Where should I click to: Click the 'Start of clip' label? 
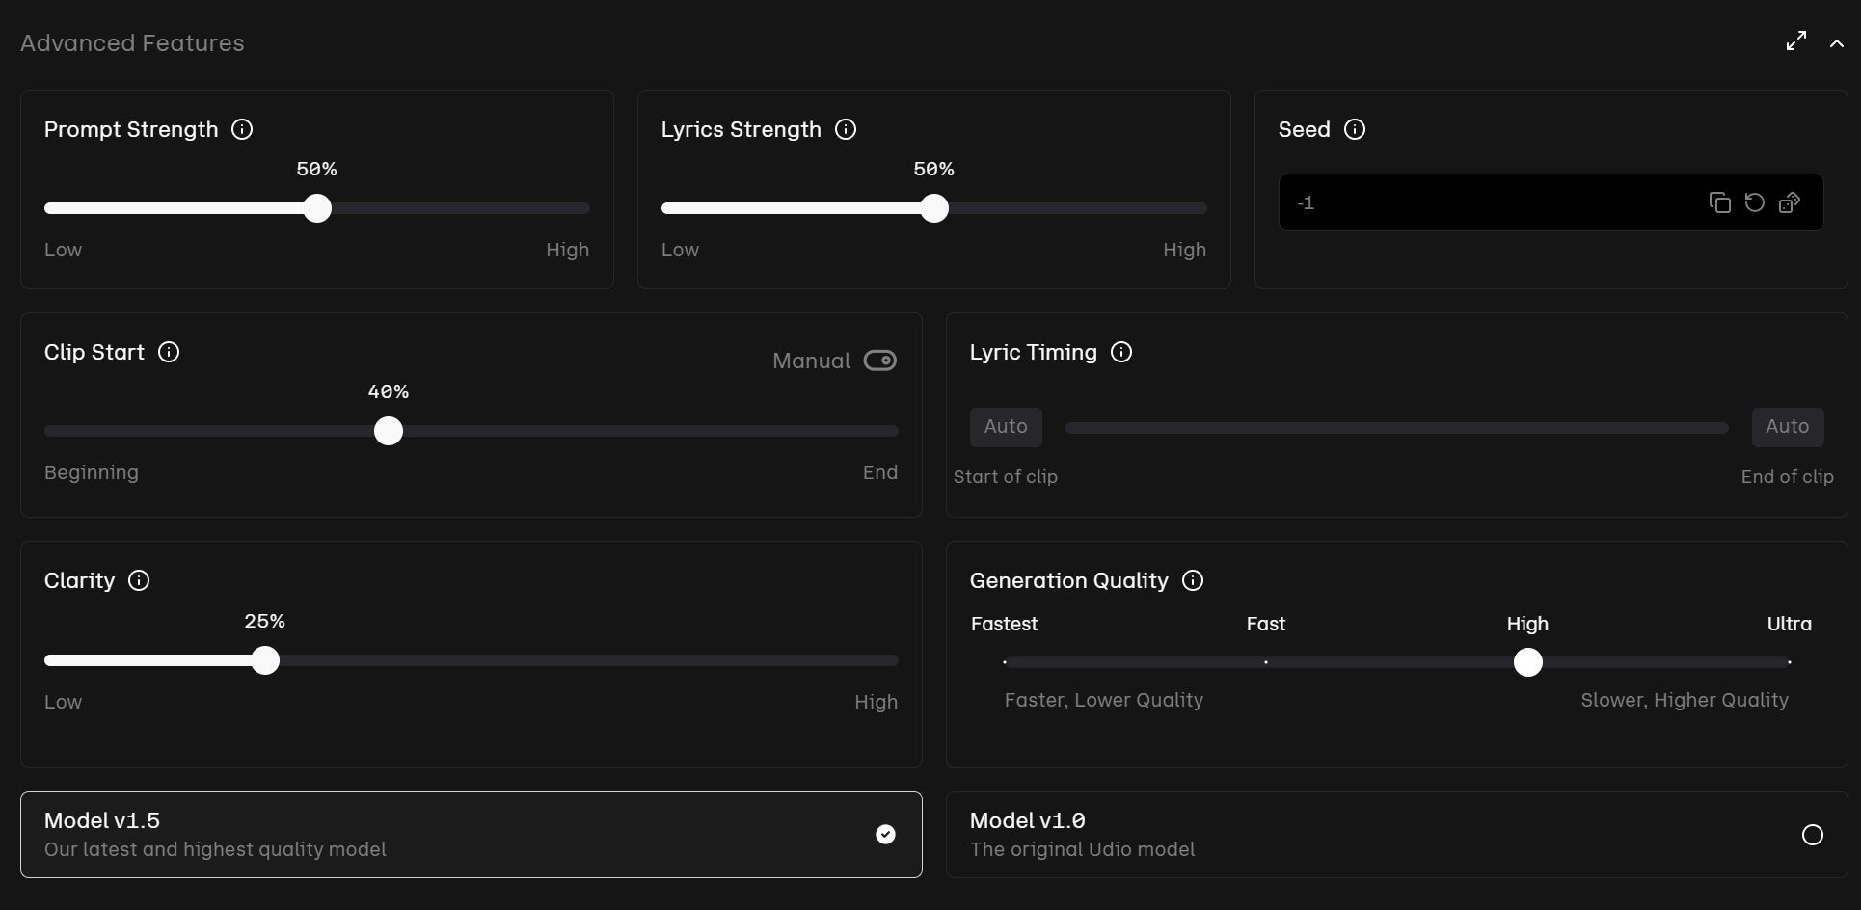pos(1006,477)
